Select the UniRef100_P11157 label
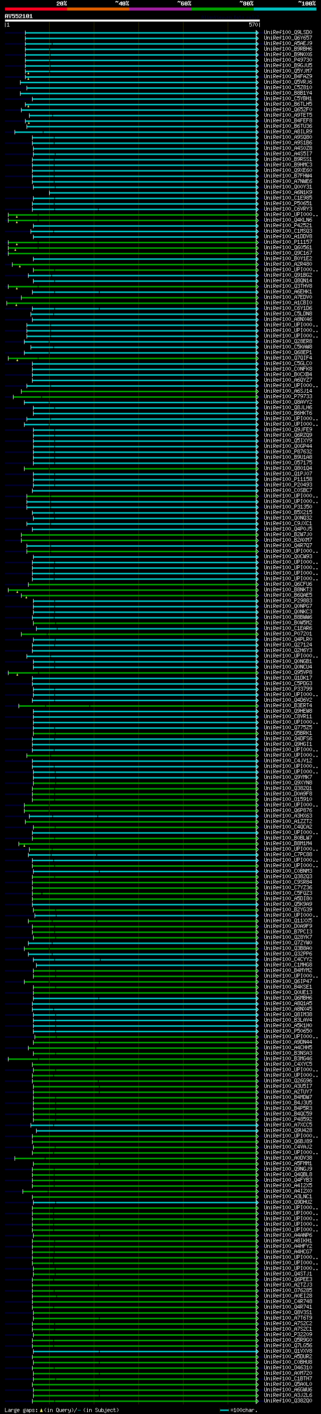This screenshot has height=1414, width=321. pyautogui.click(x=287, y=242)
